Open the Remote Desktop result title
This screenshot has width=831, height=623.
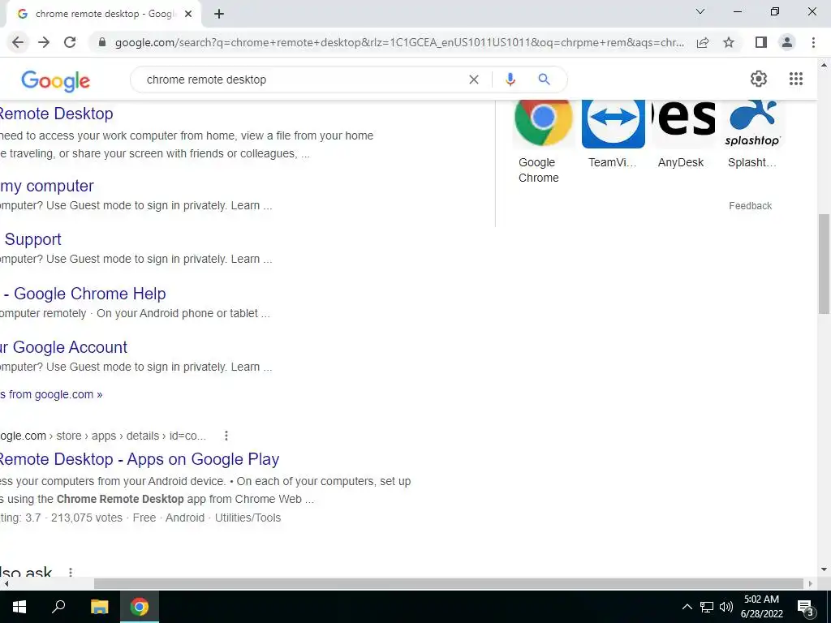(x=56, y=114)
